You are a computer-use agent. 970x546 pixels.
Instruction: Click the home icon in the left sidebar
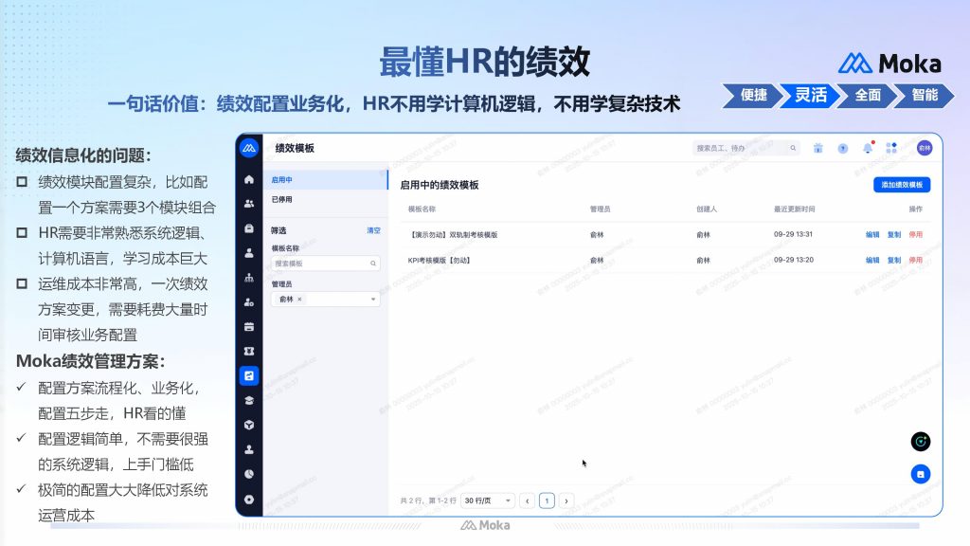(x=249, y=179)
